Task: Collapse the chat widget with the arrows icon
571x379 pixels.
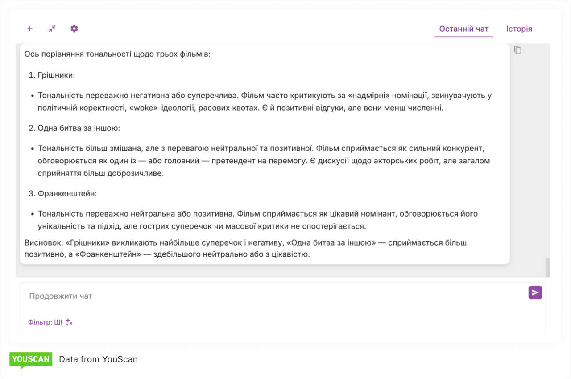Action: (x=52, y=29)
